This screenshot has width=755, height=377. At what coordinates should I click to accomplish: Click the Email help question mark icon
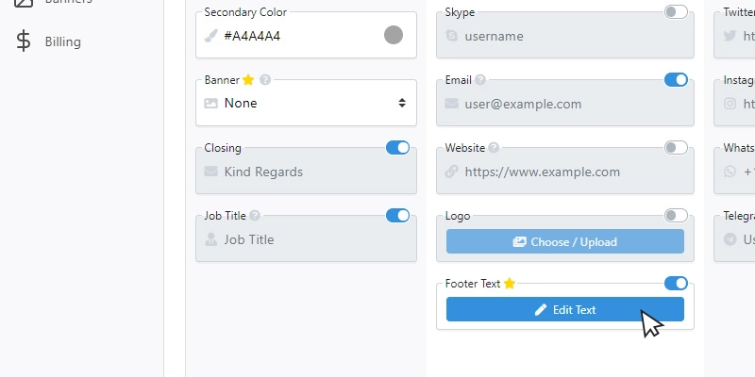point(480,80)
